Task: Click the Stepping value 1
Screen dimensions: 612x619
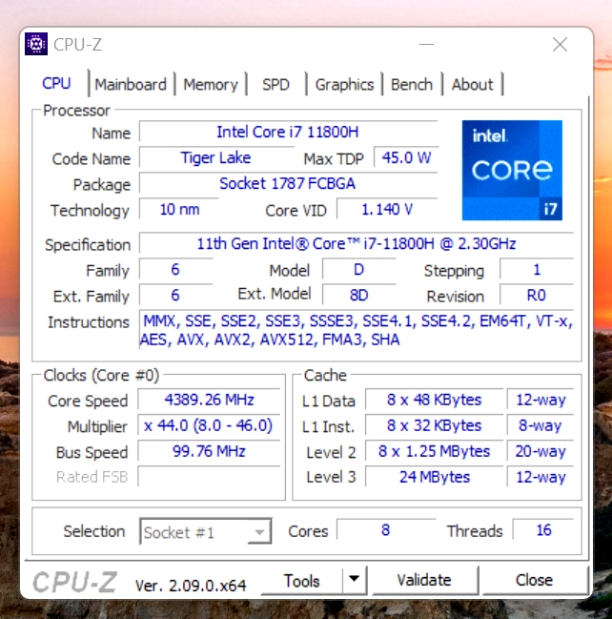Action: click(537, 270)
